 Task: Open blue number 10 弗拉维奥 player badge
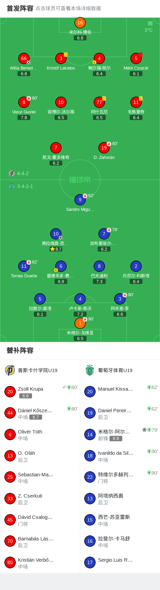[56, 234]
